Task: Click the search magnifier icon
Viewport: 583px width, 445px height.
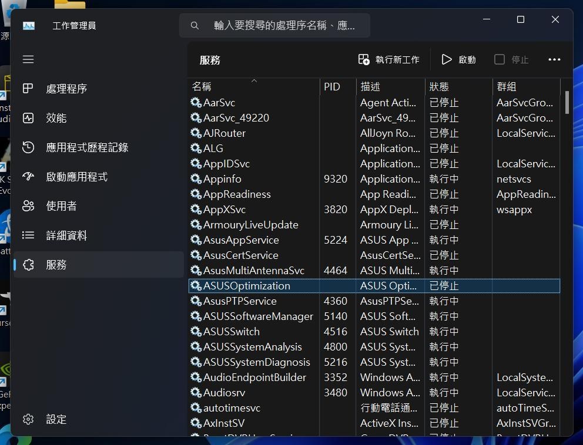Action: 195,26
